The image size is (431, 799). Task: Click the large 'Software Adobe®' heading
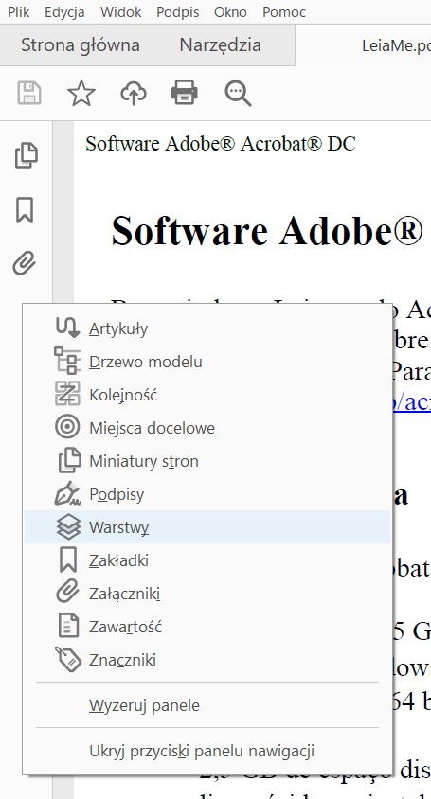[267, 230]
